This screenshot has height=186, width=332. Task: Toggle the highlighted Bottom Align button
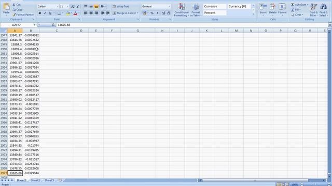pos(96,6)
